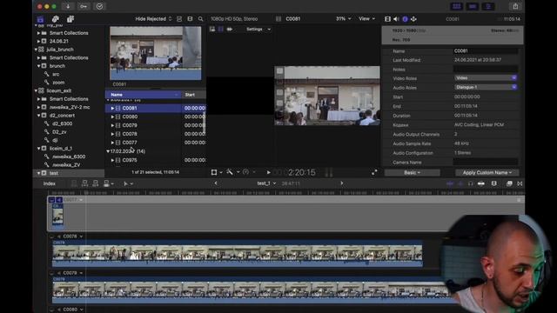Expand Smart Collections under julia_brunch
The width and height of the screenshot is (557, 313).
[x=38, y=58]
